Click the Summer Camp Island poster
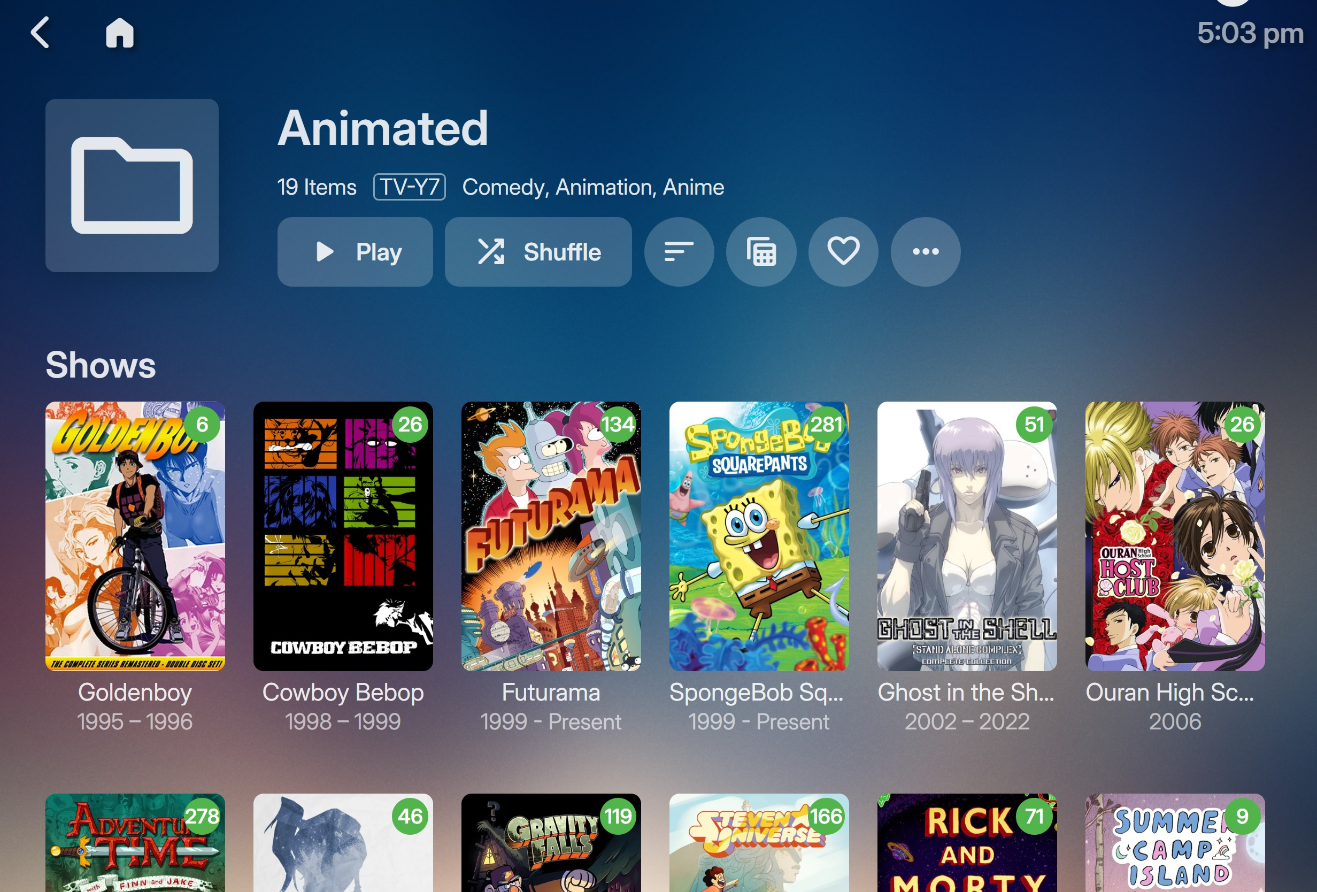 pos(1175,843)
